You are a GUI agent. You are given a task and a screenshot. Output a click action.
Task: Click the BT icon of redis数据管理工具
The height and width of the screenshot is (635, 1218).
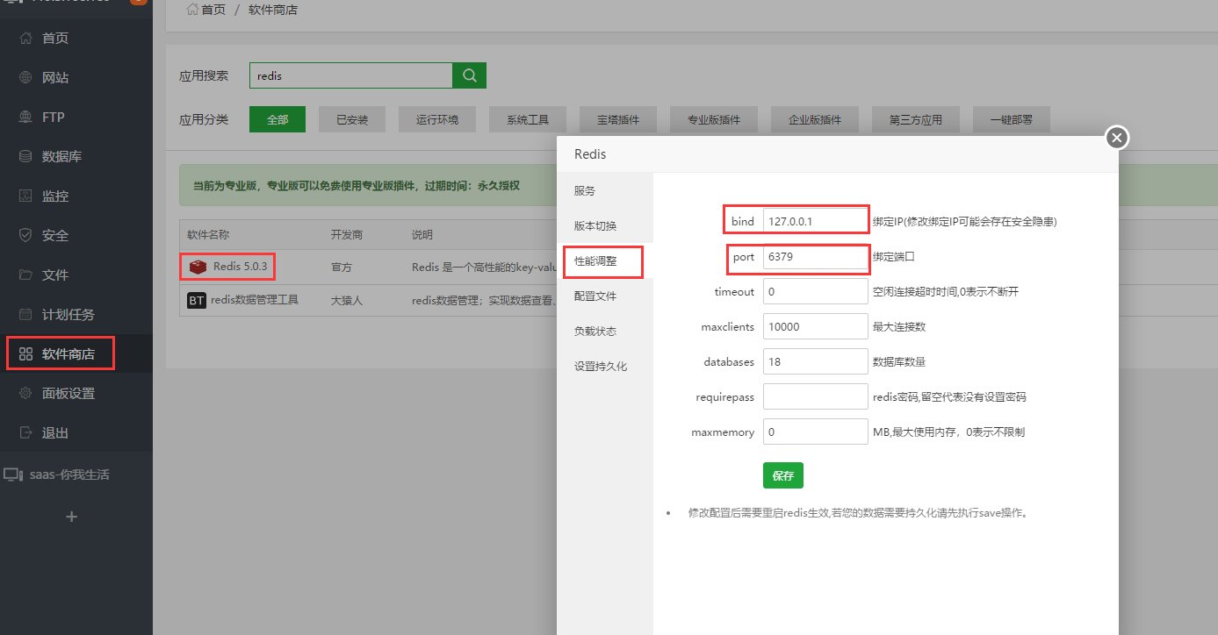197,300
